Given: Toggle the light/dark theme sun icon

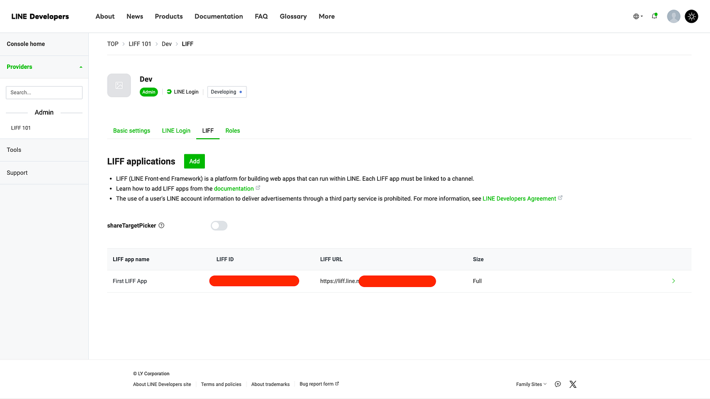Looking at the screenshot, I should [x=692, y=17].
